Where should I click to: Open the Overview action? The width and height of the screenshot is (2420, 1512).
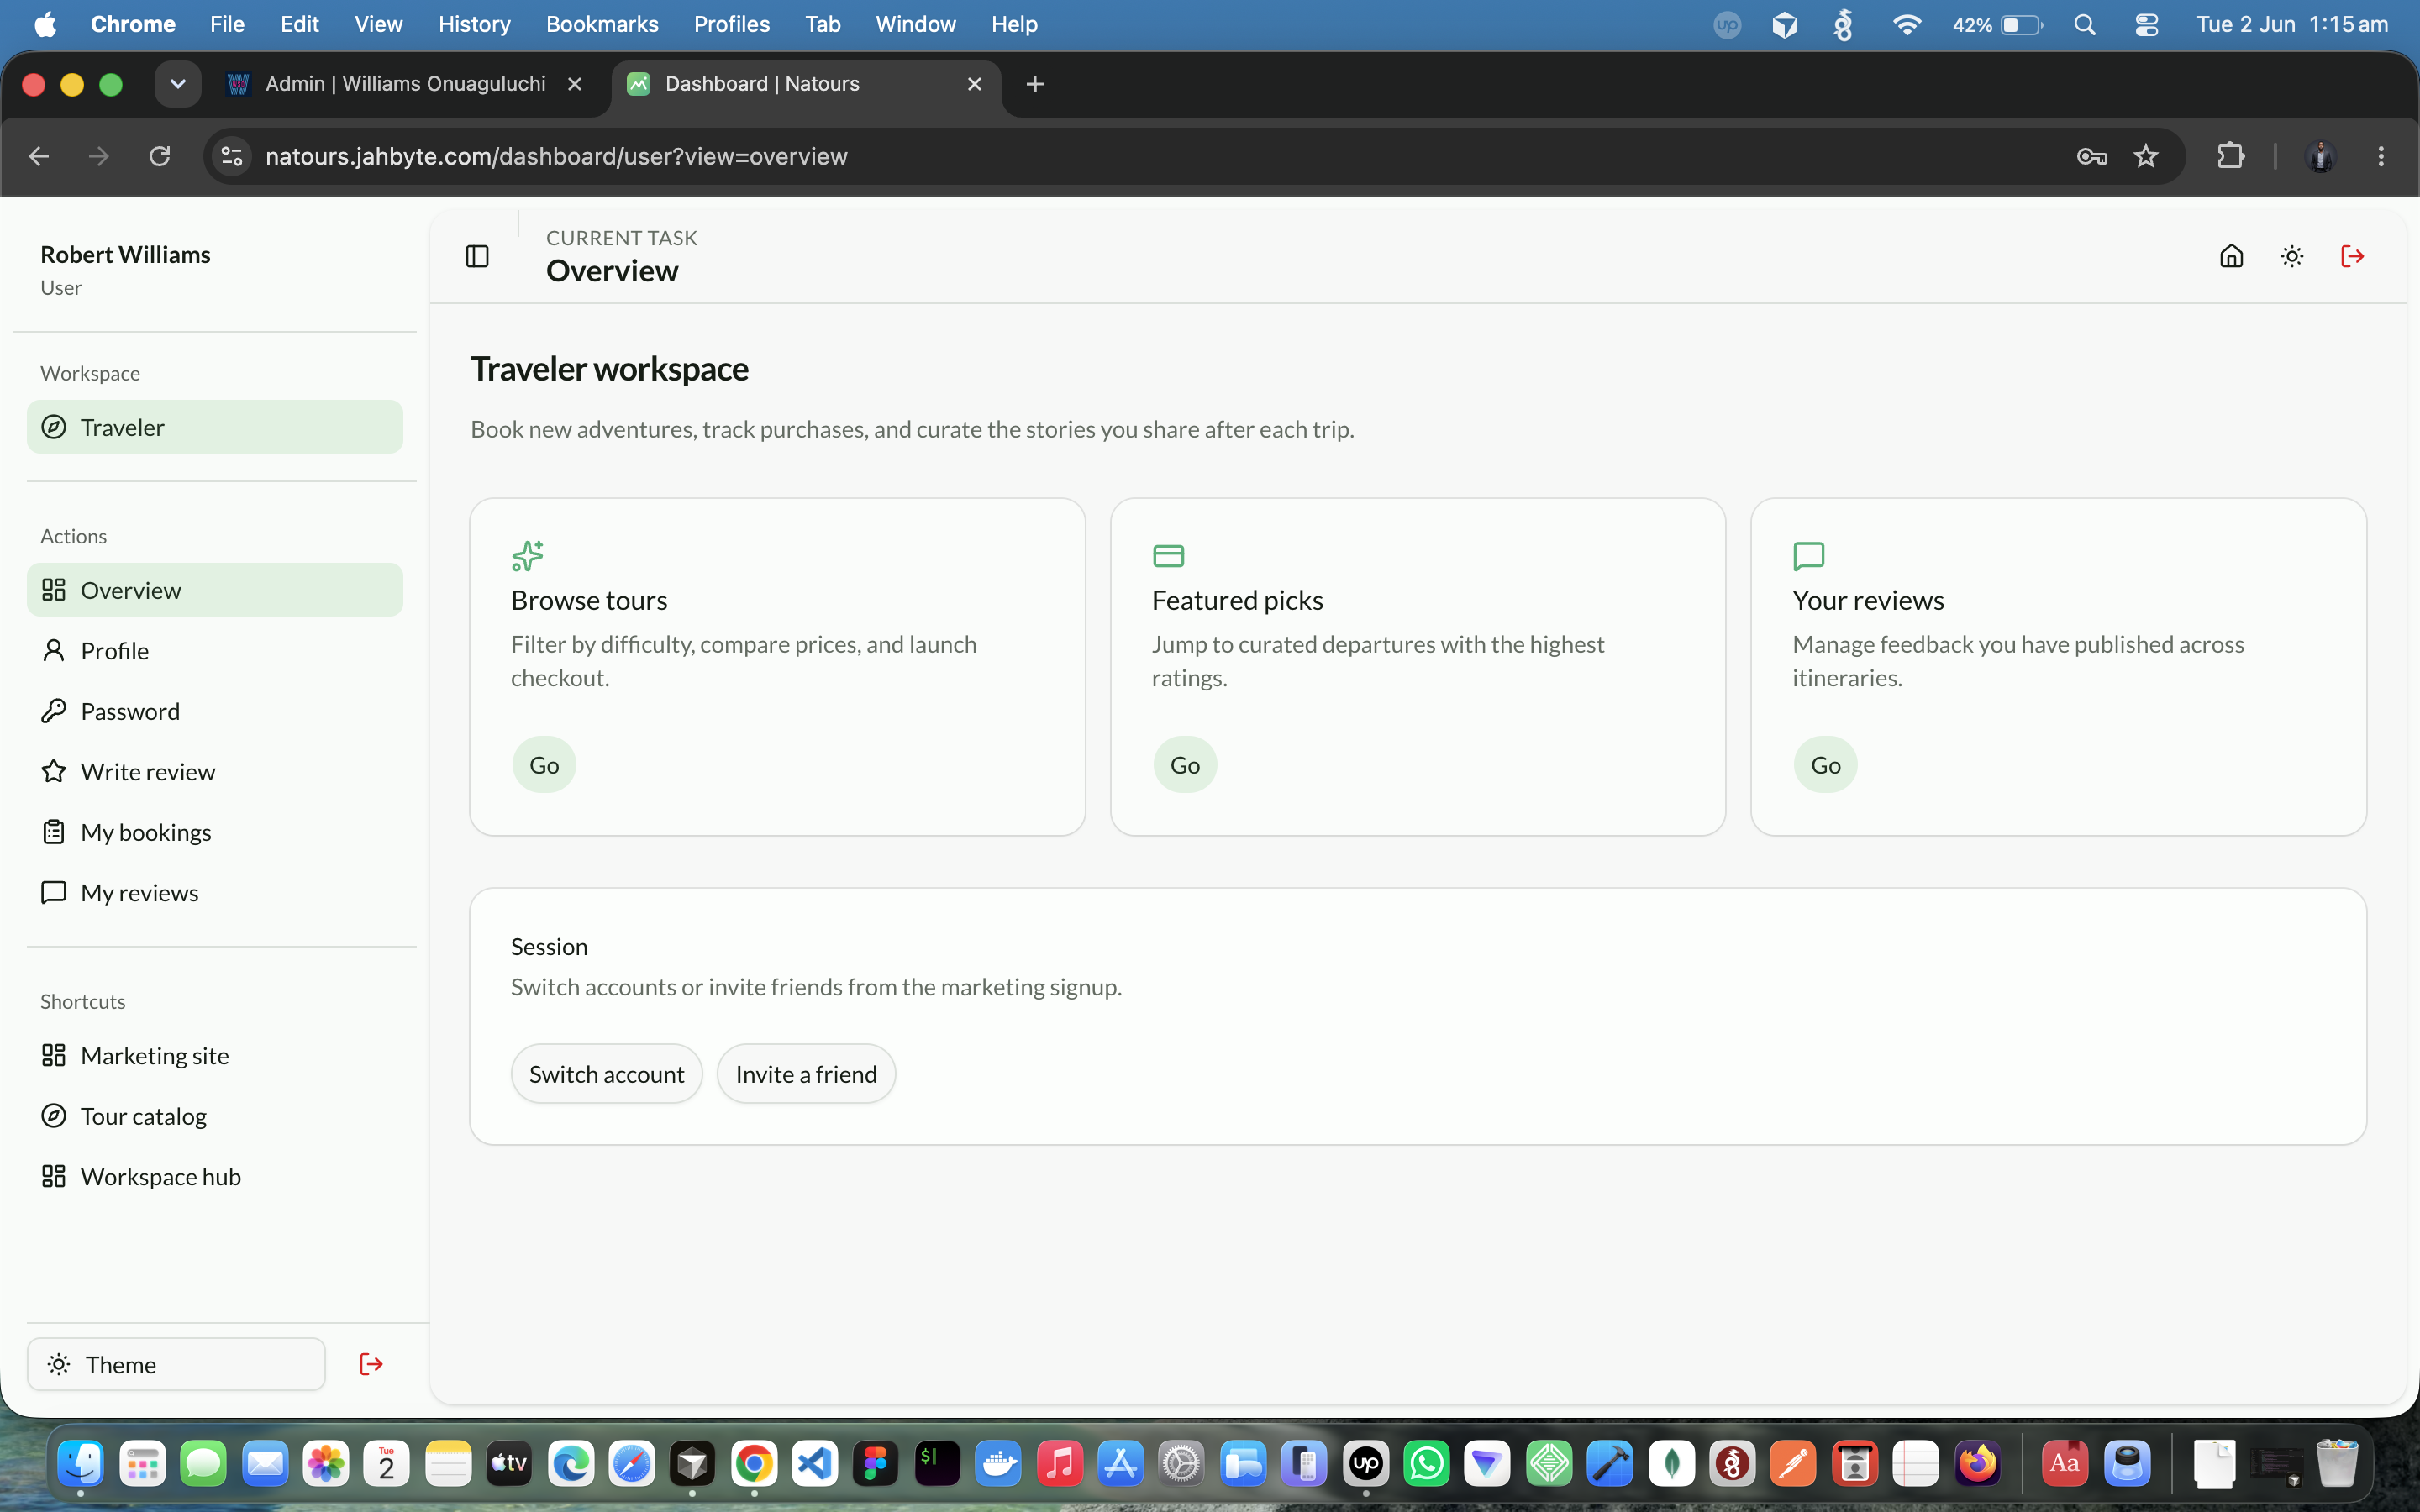coord(215,590)
